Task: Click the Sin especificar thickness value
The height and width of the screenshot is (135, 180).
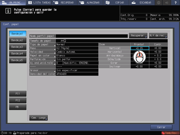Action: tap(77, 70)
